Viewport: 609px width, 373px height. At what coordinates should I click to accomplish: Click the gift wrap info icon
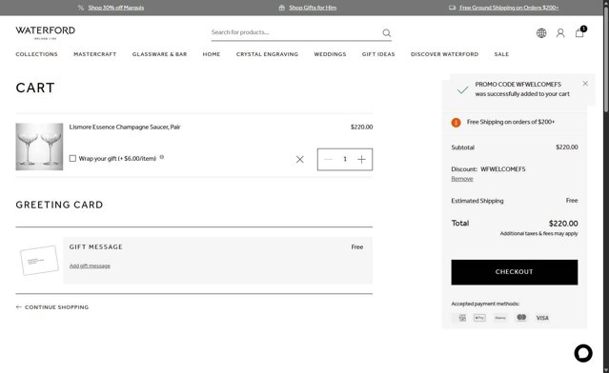[x=162, y=157]
